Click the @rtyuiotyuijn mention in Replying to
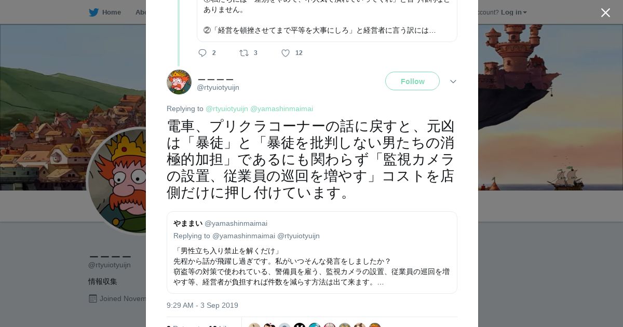 [227, 108]
